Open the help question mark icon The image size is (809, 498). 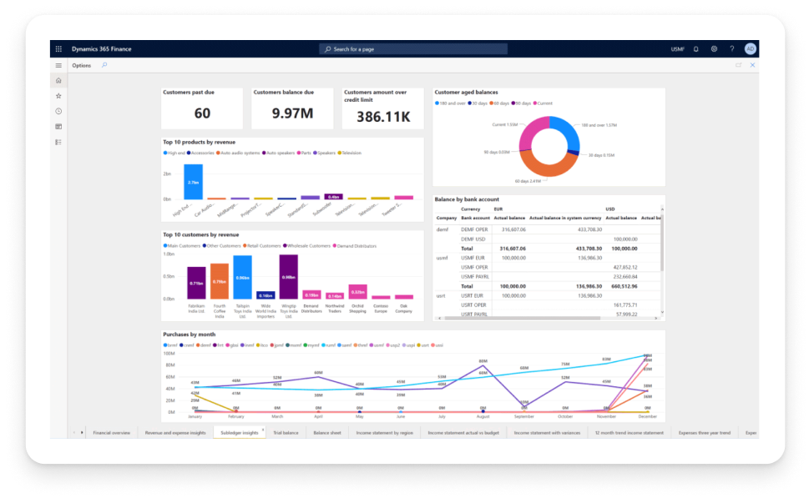coord(731,49)
